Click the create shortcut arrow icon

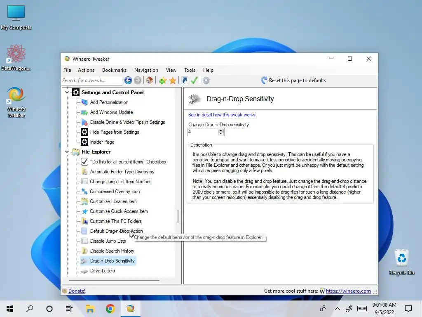click(185, 80)
